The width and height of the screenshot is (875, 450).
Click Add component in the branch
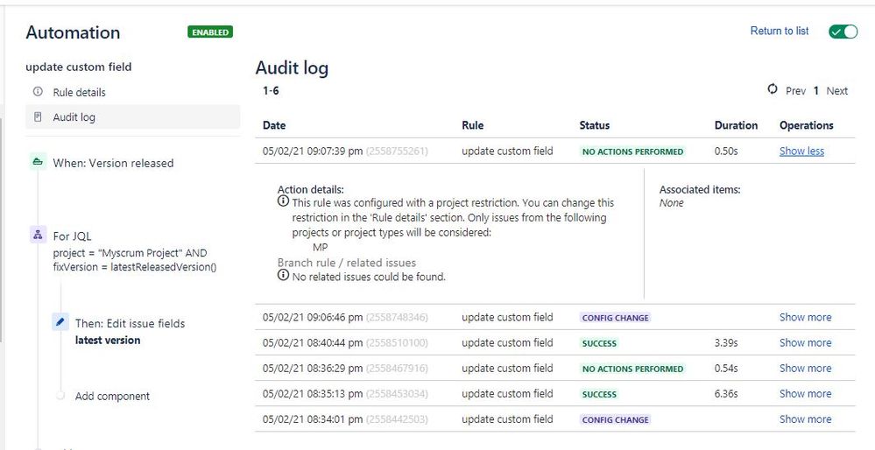[x=112, y=397]
